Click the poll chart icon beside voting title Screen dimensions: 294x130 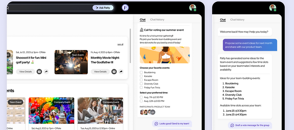coord(142,30)
